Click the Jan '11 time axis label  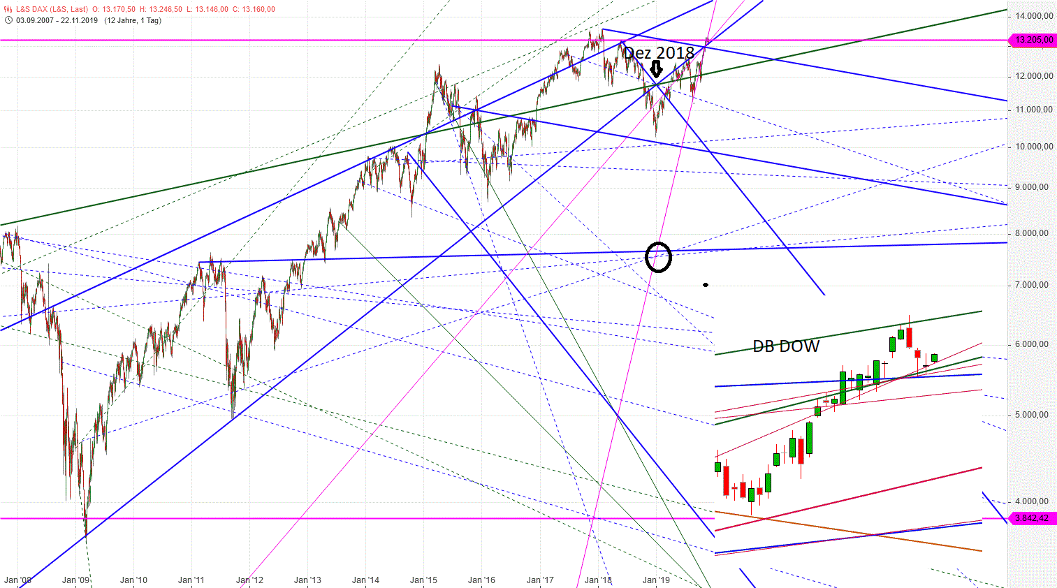click(x=191, y=580)
